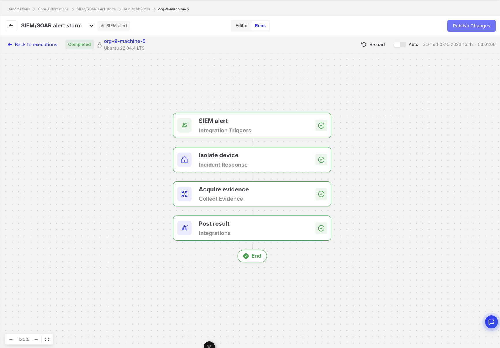Select the Isolate device node title
The height and width of the screenshot is (348, 500).
219,155
